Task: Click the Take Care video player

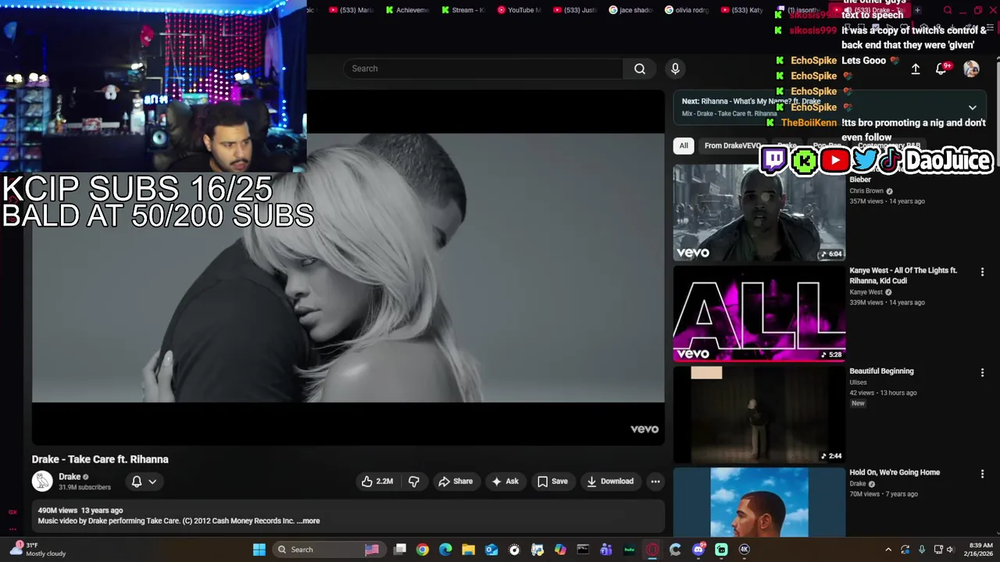Action: [348, 267]
